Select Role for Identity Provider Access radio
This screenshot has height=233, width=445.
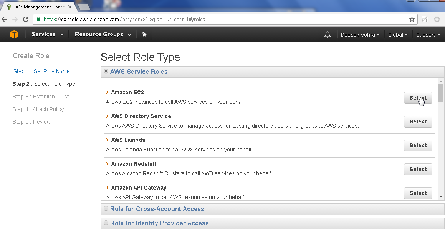click(106, 223)
